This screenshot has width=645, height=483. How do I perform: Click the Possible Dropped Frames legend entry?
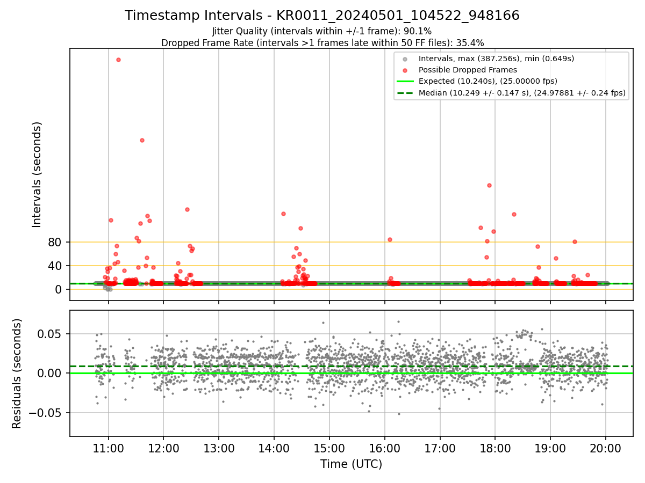468,70
